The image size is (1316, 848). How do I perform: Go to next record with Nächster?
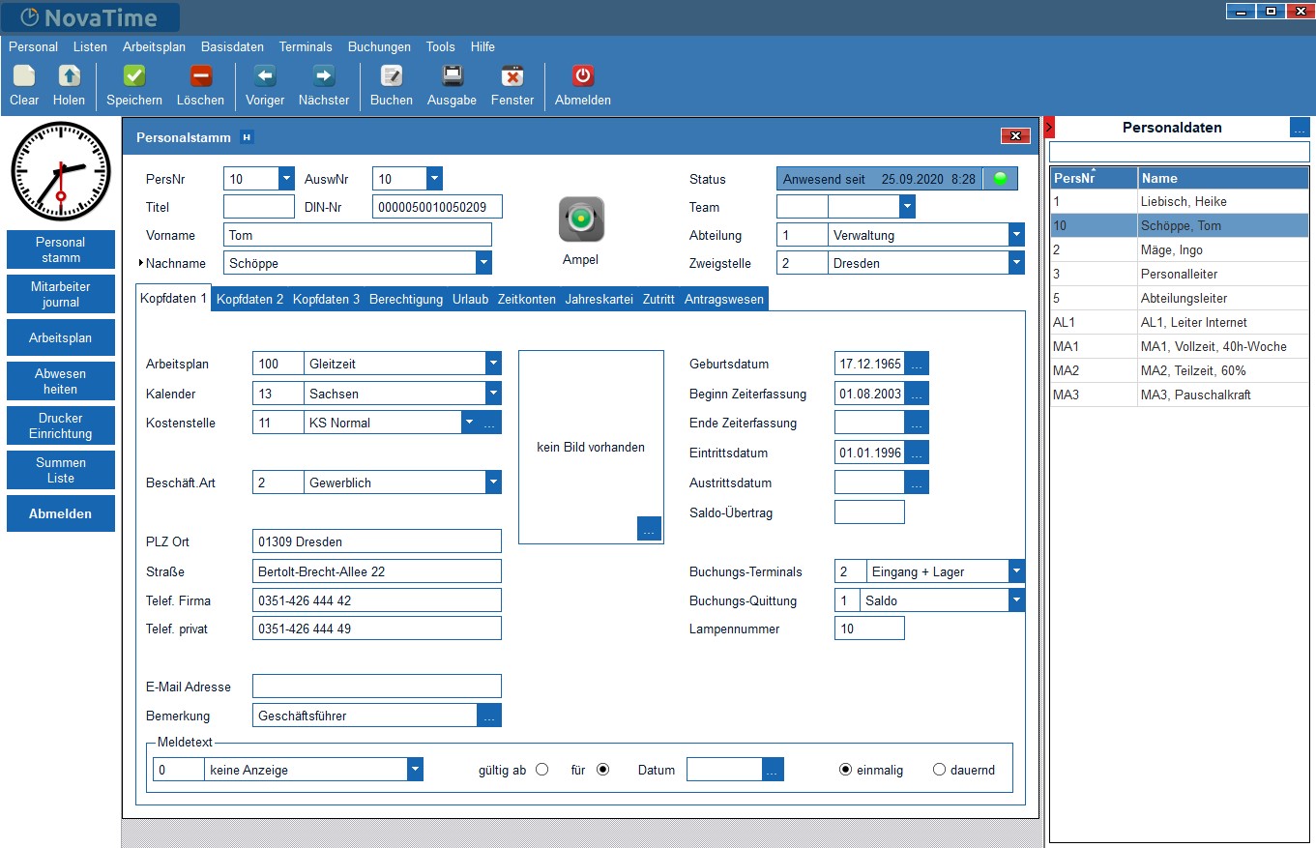click(x=324, y=76)
